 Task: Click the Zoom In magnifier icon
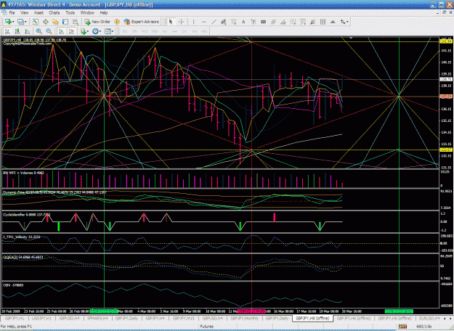[38, 31]
